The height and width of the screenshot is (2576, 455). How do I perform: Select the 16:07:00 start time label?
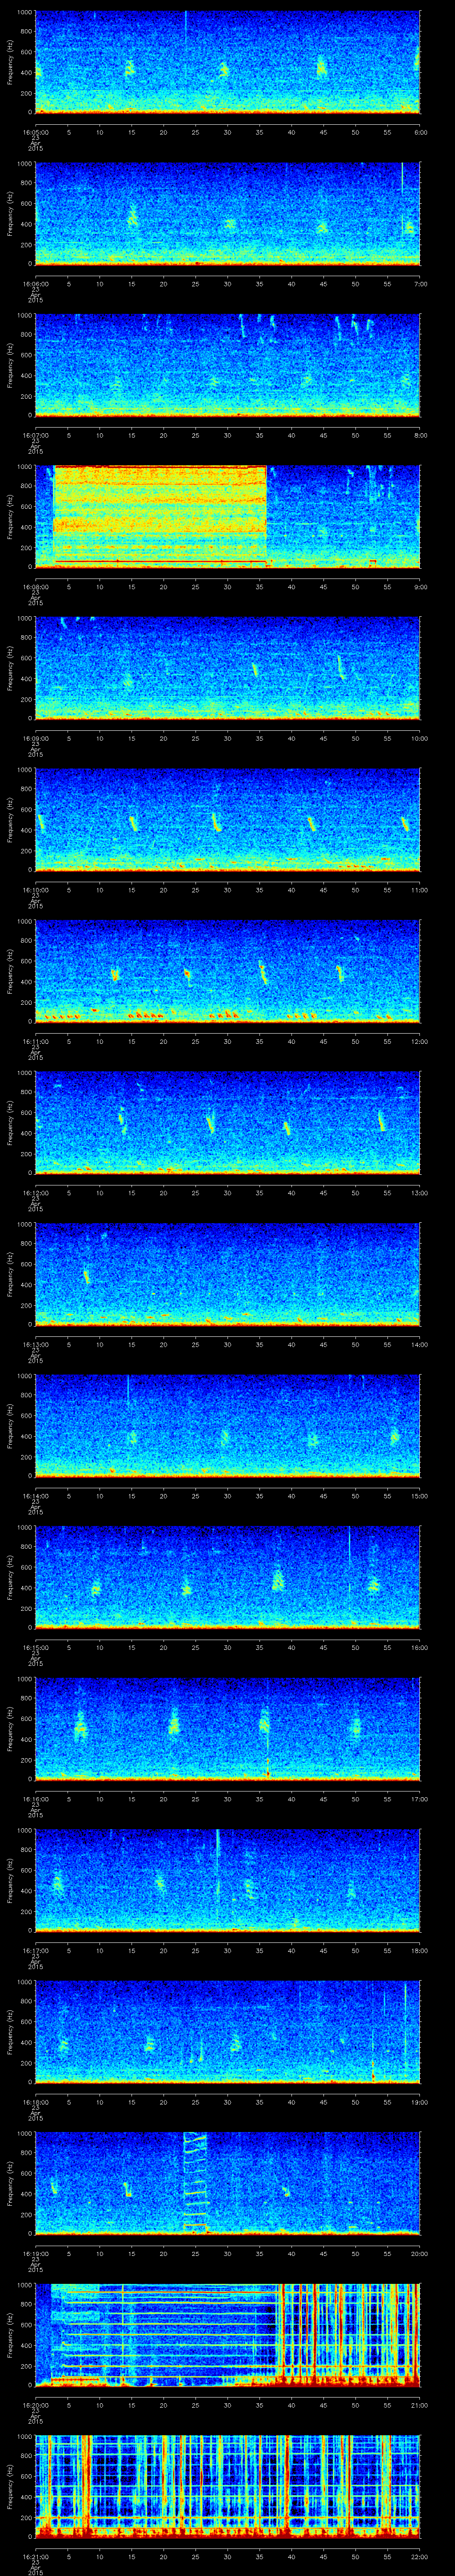[x=36, y=435]
